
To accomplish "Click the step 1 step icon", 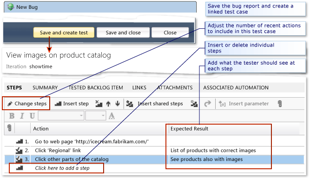I will [20, 141].
